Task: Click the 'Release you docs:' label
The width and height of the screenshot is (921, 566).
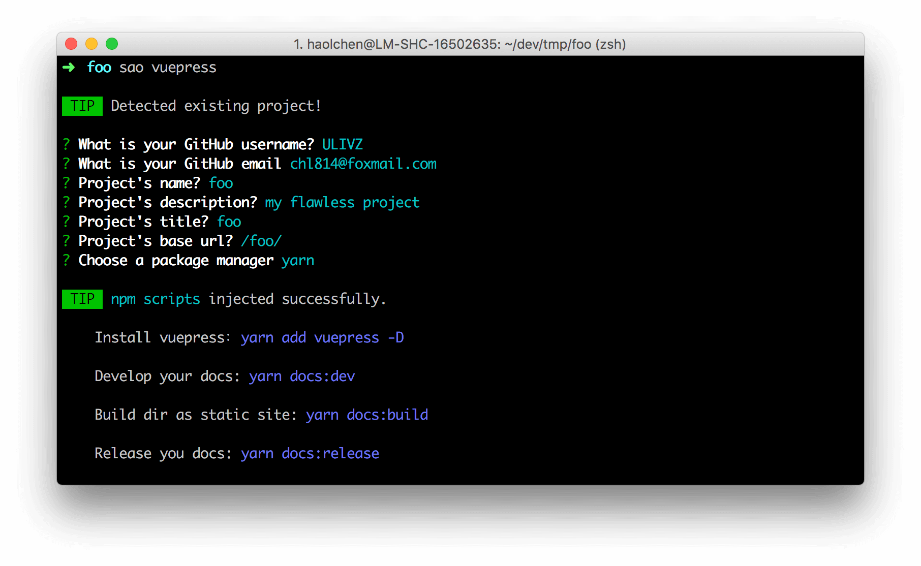Action: click(x=163, y=453)
